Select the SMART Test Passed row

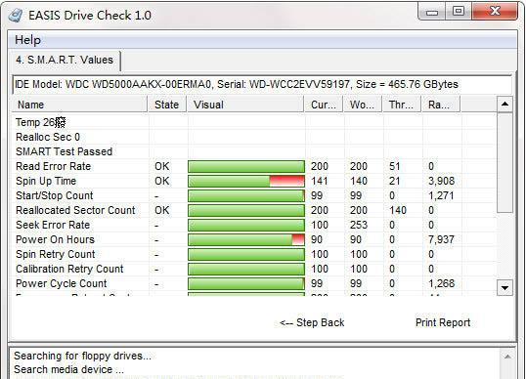point(254,151)
